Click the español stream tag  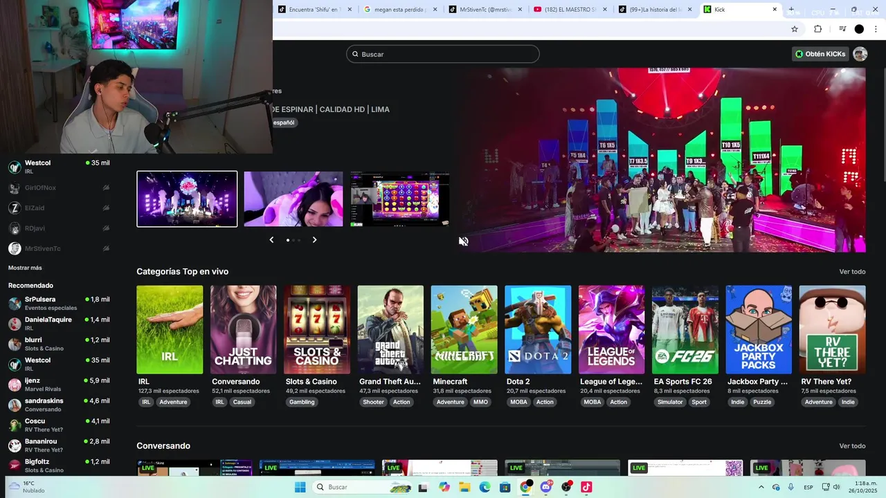click(283, 122)
